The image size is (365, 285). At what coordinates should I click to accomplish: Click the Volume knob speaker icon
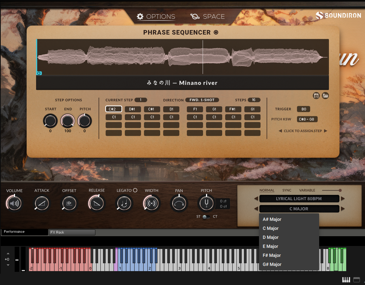[x=14, y=204]
